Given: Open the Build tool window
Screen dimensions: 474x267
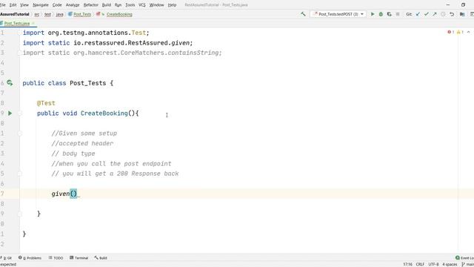Looking at the screenshot, I should click(101, 258).
